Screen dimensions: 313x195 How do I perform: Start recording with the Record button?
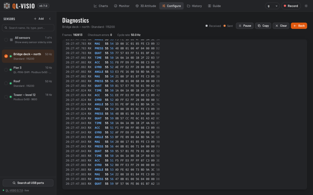(291, 6)
